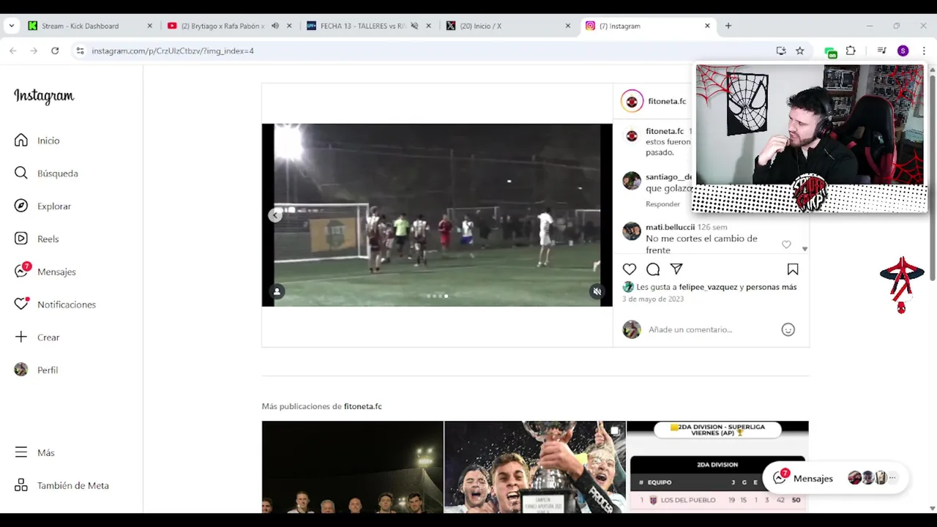Click Crear plus icon

coord(21,337)
